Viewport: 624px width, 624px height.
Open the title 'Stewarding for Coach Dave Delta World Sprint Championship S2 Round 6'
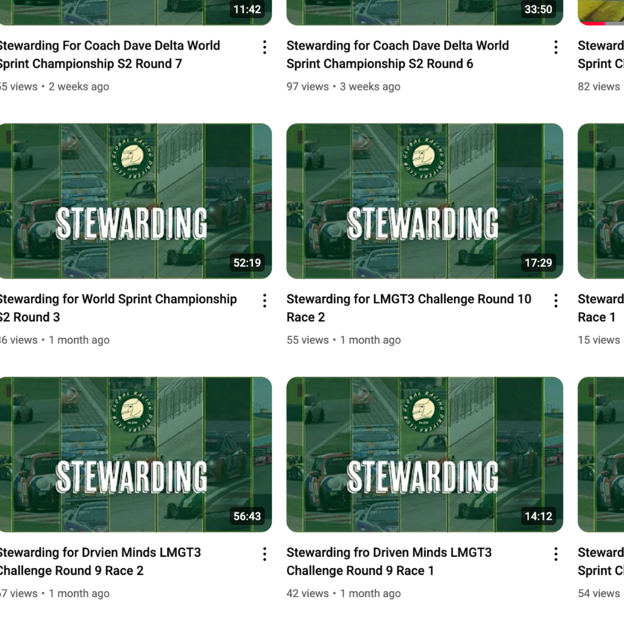397,55
